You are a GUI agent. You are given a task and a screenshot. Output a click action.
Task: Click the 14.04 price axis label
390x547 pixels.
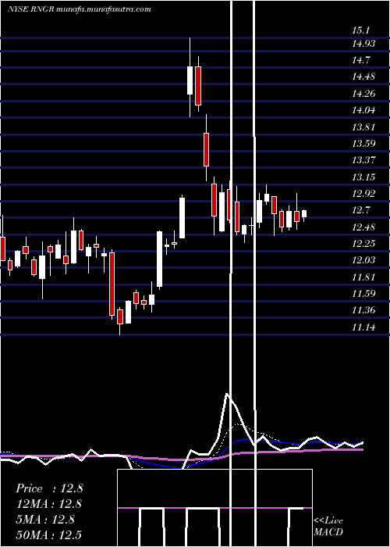point(363,110)
